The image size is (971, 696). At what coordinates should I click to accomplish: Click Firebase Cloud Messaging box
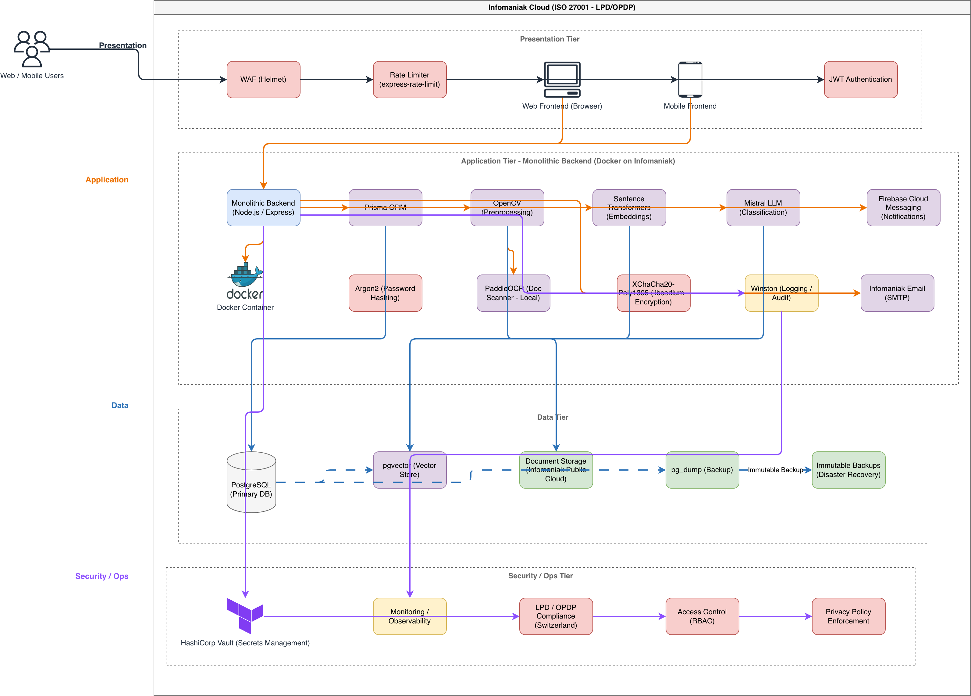[x=903, y=207]
